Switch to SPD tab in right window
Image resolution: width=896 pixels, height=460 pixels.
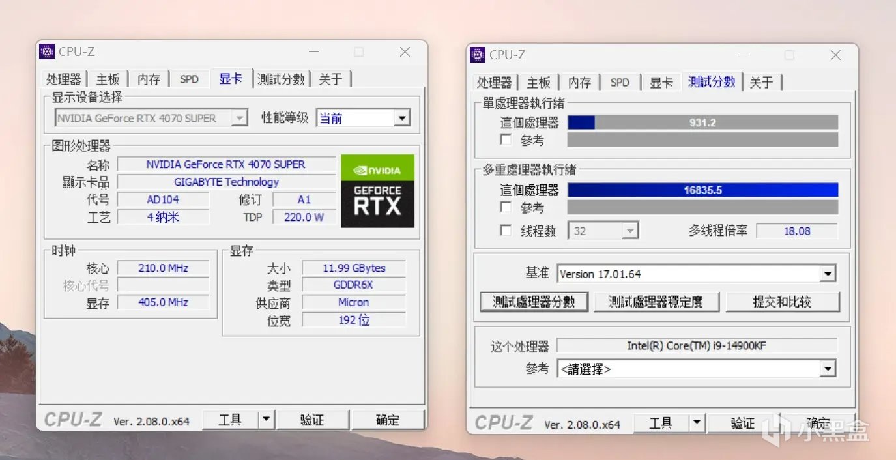coord(620,82)
